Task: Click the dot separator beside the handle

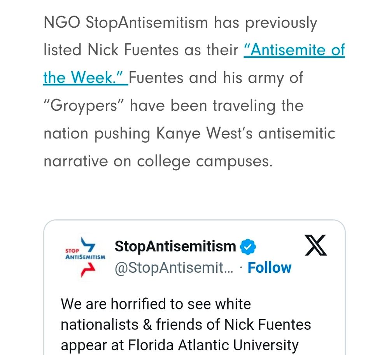Action: [240, 267]
